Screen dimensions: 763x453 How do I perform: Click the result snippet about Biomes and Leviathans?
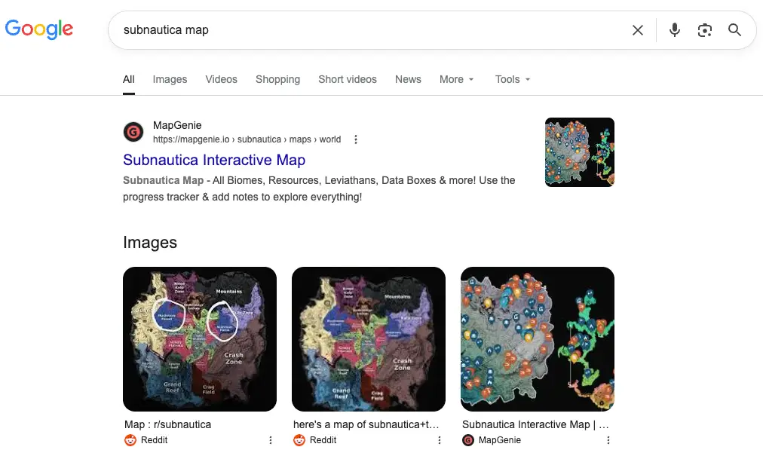pyautogui.click(x=319, y=188)
